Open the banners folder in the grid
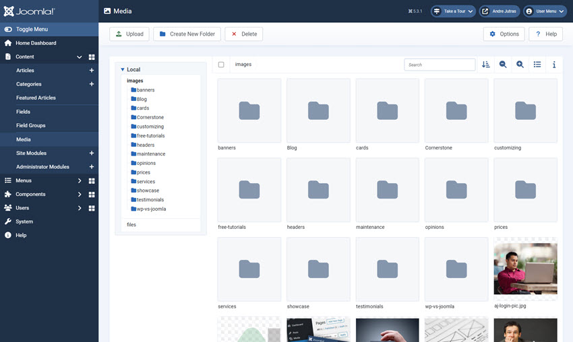573x342 pixels. [249, 110]
